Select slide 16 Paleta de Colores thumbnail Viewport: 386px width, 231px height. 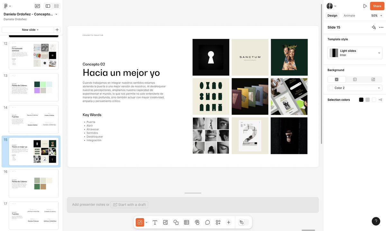[34, 183]
